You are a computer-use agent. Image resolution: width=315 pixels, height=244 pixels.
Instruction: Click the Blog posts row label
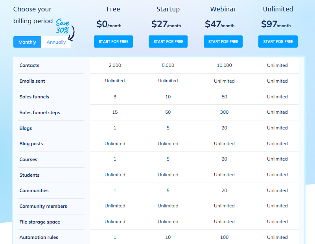click(31, 144)
